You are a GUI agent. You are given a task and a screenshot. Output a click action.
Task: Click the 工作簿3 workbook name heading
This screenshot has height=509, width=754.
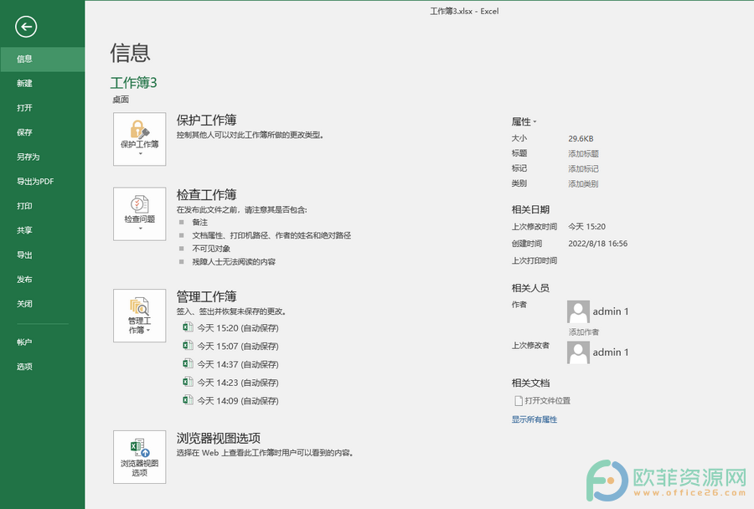pos(134,83)
